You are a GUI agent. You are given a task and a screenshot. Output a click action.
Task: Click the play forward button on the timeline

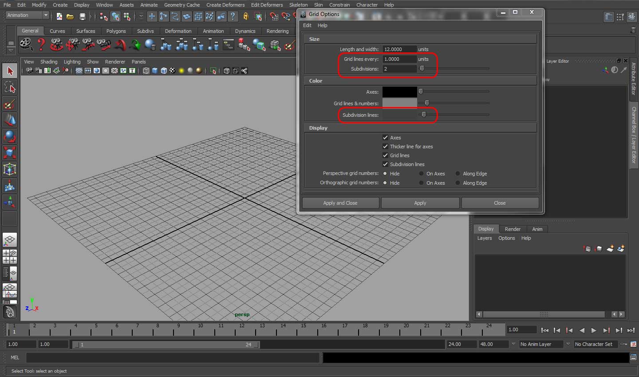tap(594, 330)
